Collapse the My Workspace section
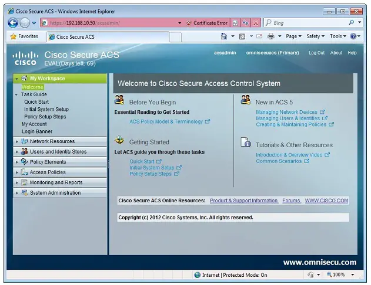 (x=16, y=79)
